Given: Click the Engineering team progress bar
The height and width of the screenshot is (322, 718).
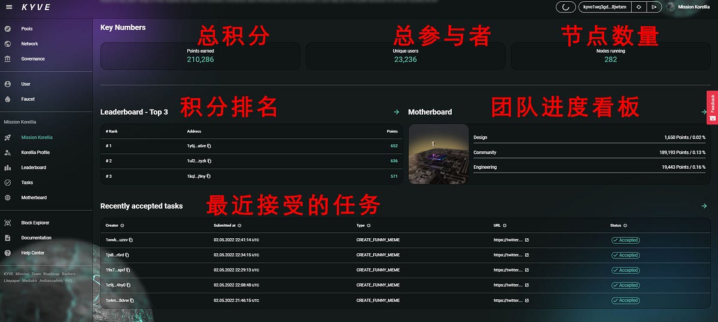Looking at the screenshot, I should tap(589, 172).
